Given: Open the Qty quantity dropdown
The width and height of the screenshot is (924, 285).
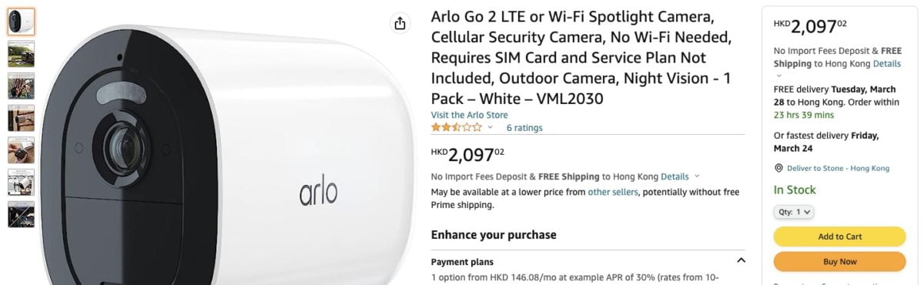Looking at the screenshot, I should (794, 211).
